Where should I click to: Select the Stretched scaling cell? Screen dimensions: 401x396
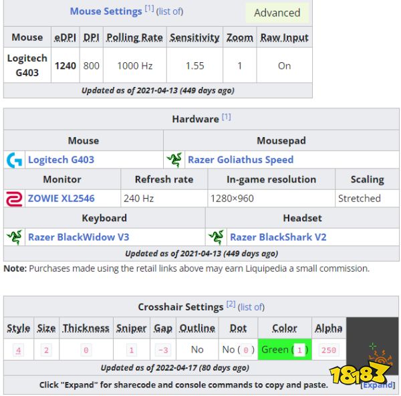coord(367,199)
